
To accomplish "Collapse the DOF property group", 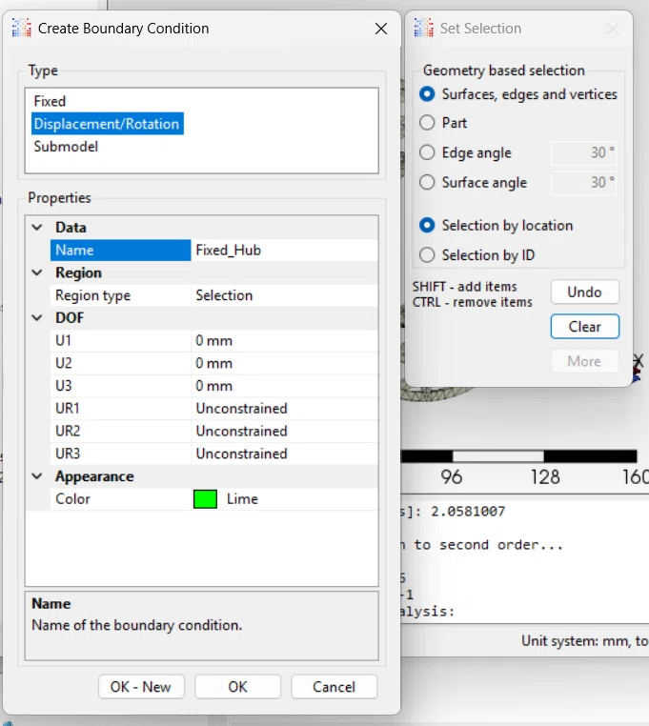I will 37,317.
